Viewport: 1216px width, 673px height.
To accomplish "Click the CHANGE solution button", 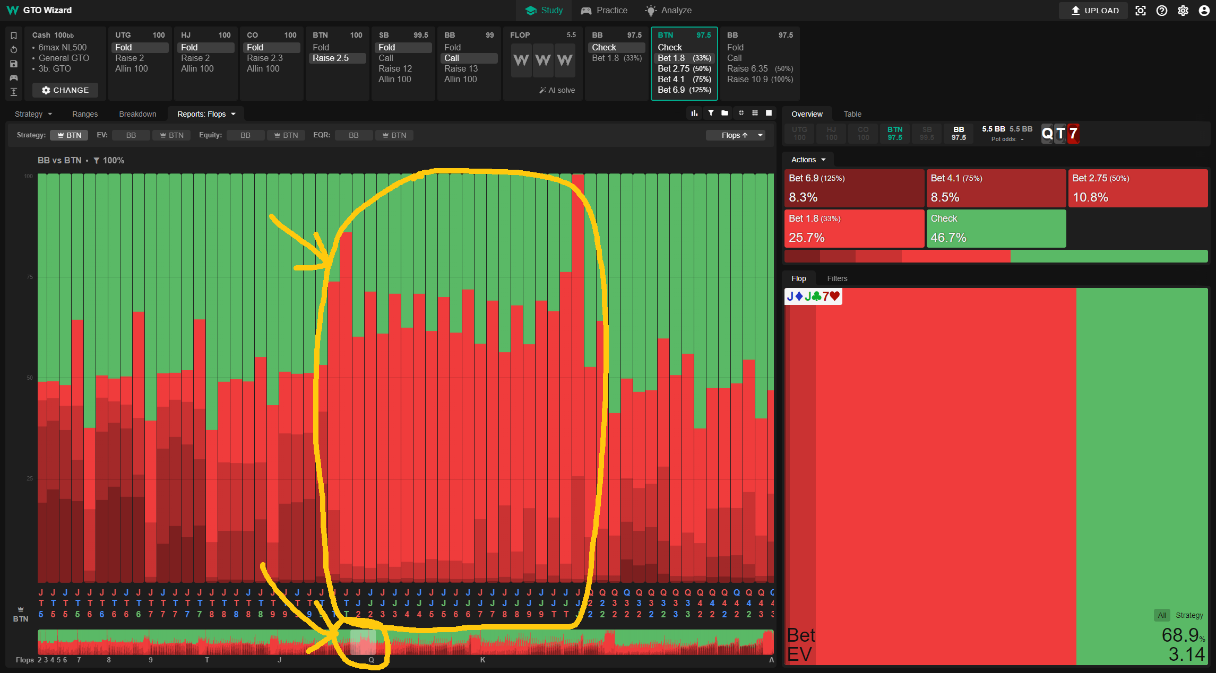I will (65, 90).
